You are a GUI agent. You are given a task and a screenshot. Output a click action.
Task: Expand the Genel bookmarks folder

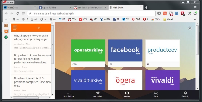point(168,19)
